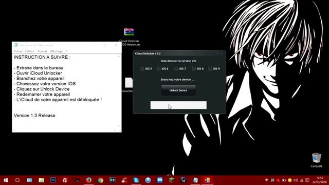Maximize the Notepad window
This screenshot has width=329, height=185.
(105, 45)
